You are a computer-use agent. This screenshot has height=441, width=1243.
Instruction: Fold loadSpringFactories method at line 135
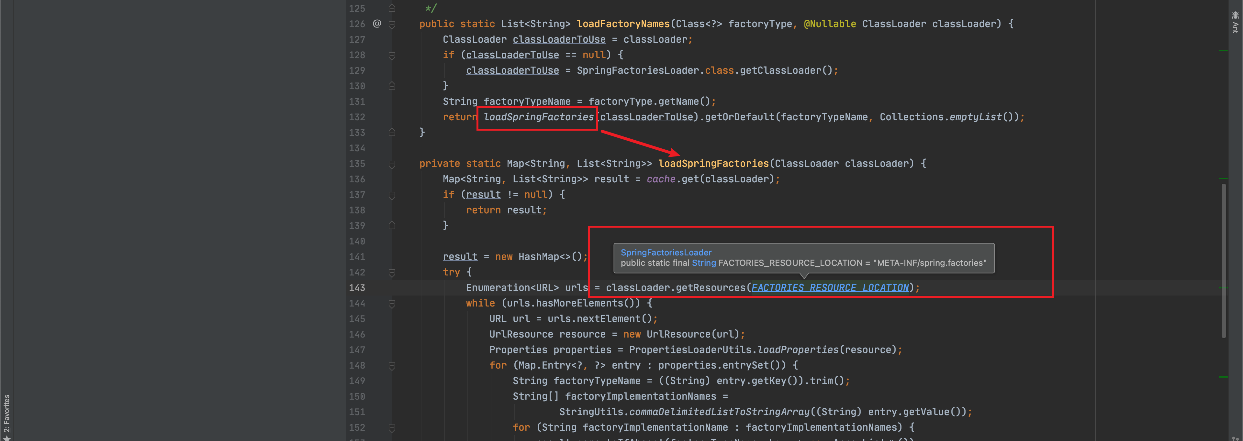(392, 164)
